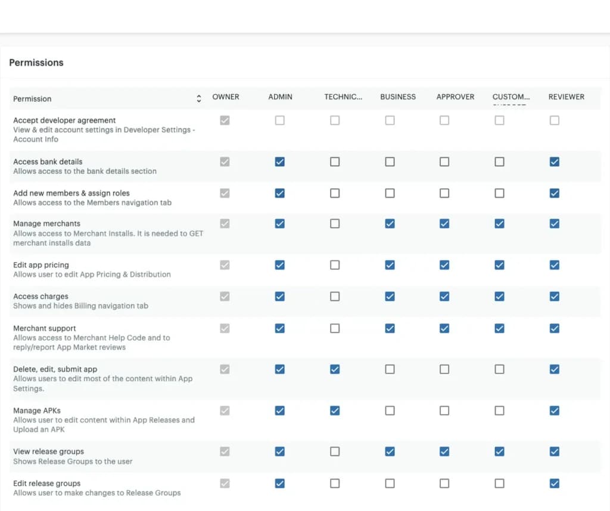Click the truncated TECHNIC... column header

(x=343, y=97)
